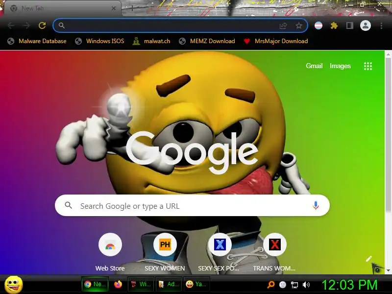Open a new tab with the plus button
Viewport: 392px width, 294px height.
pyautogui.click(x=132, y=8)
